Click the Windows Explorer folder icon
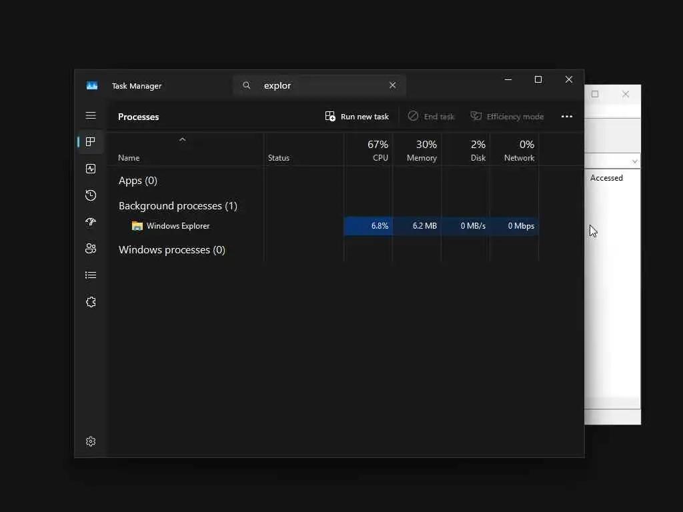 click(137, 226)
